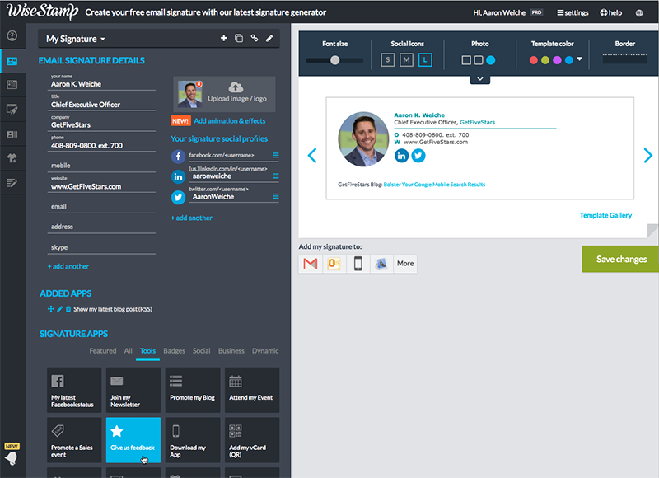Click add another detail field link

pos(68,266)
